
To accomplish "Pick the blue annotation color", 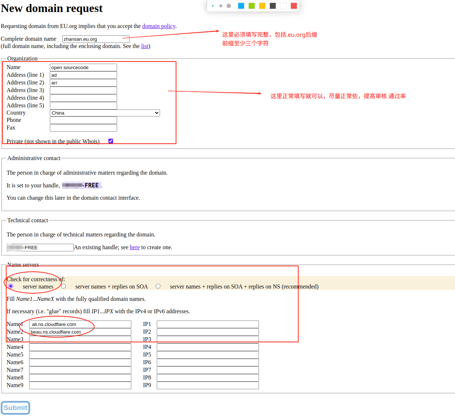I will (241, 6).
